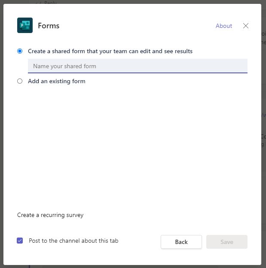The image size is (266, 268).
Task: Click the dimmed backdrop left of the dialog
Action: coord(2,134)
